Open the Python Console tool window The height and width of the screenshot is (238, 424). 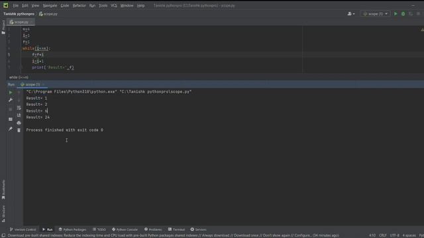(x=125, y=229)
